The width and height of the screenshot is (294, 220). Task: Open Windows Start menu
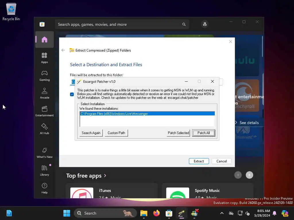67,213
